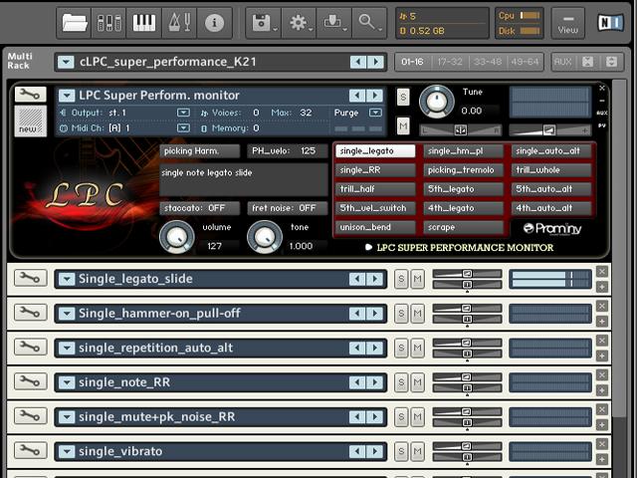Open the file browser folder icon
637x478 pixels.
point(74,22)
